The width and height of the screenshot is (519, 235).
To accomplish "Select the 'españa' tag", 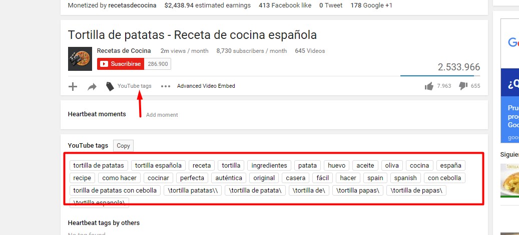I will [451, 165].
